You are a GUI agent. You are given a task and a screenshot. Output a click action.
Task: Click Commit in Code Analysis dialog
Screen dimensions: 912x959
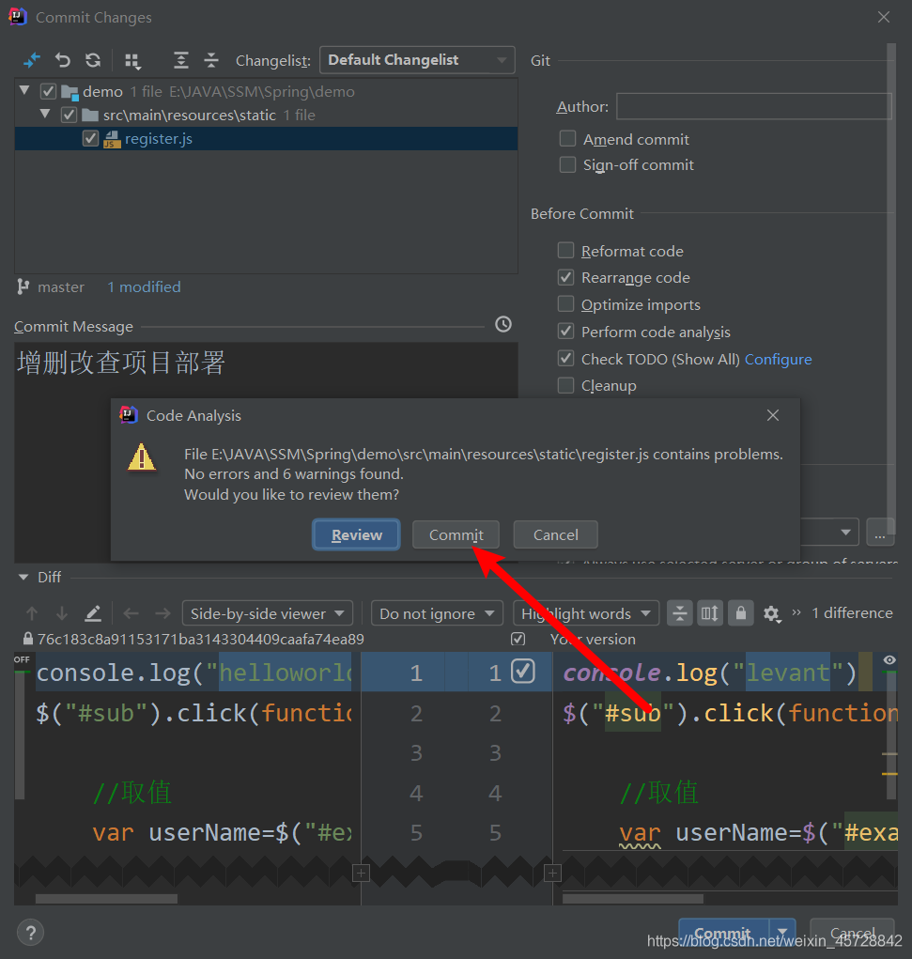tap(456, 534)
